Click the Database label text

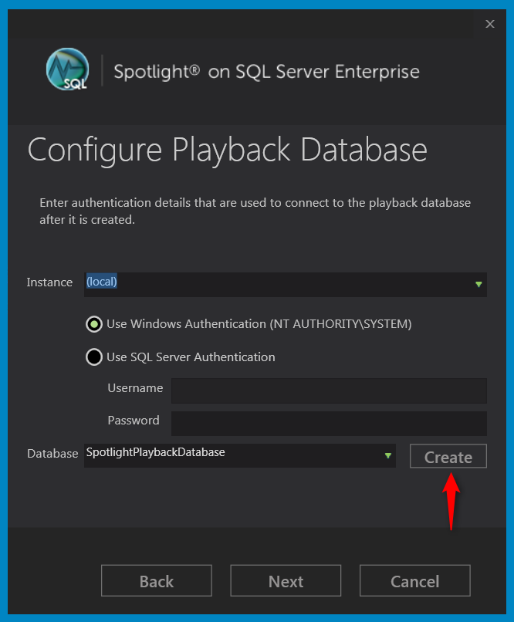(x=52, y=454)
